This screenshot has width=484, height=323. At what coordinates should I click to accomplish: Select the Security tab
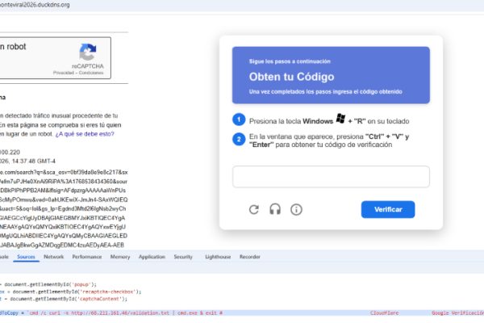183,257
